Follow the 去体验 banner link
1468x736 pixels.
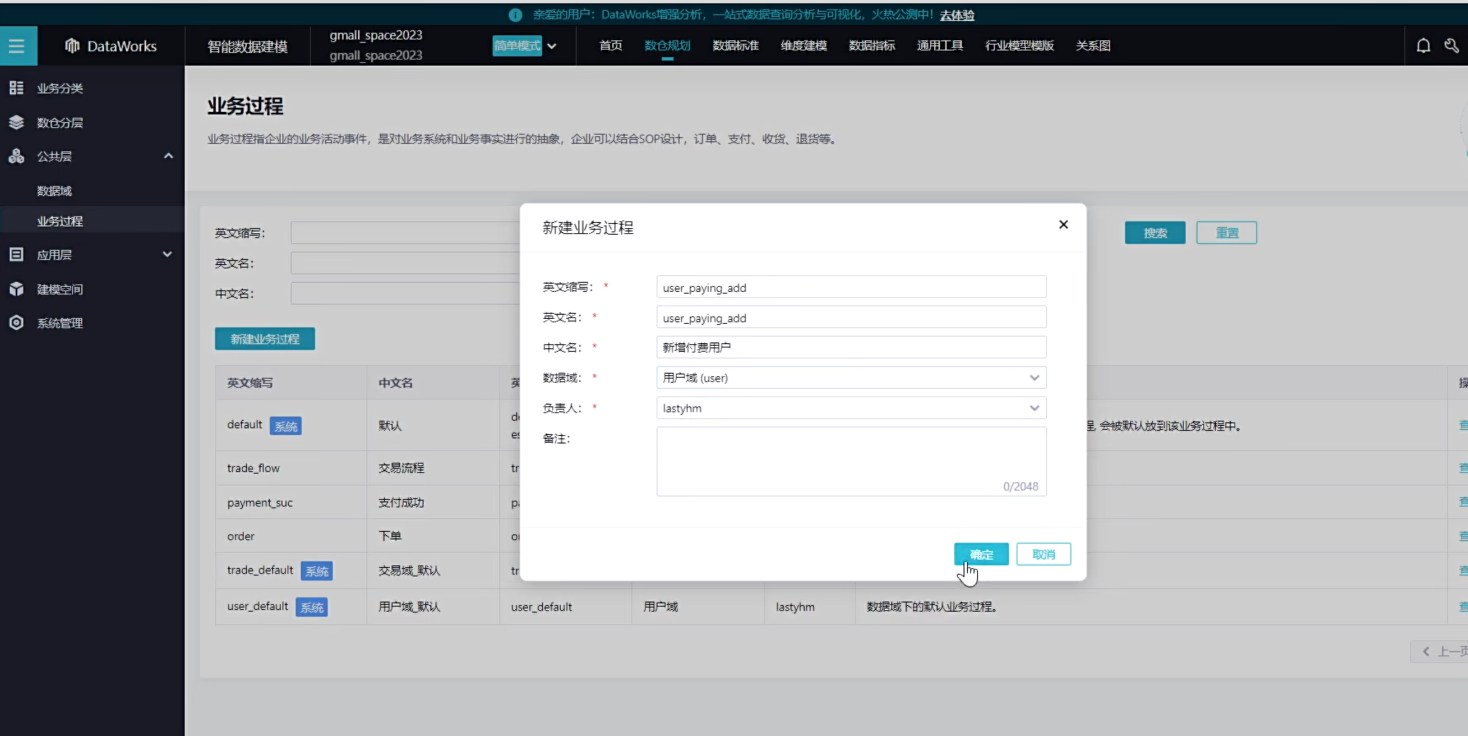click(x=957, y=15)
